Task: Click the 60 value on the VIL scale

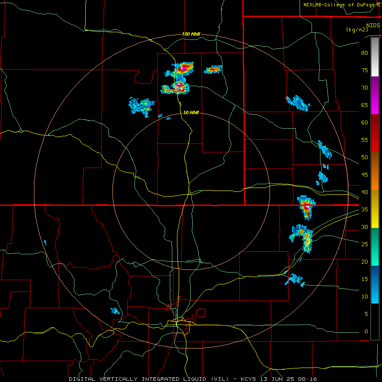Action: point(365,123)
